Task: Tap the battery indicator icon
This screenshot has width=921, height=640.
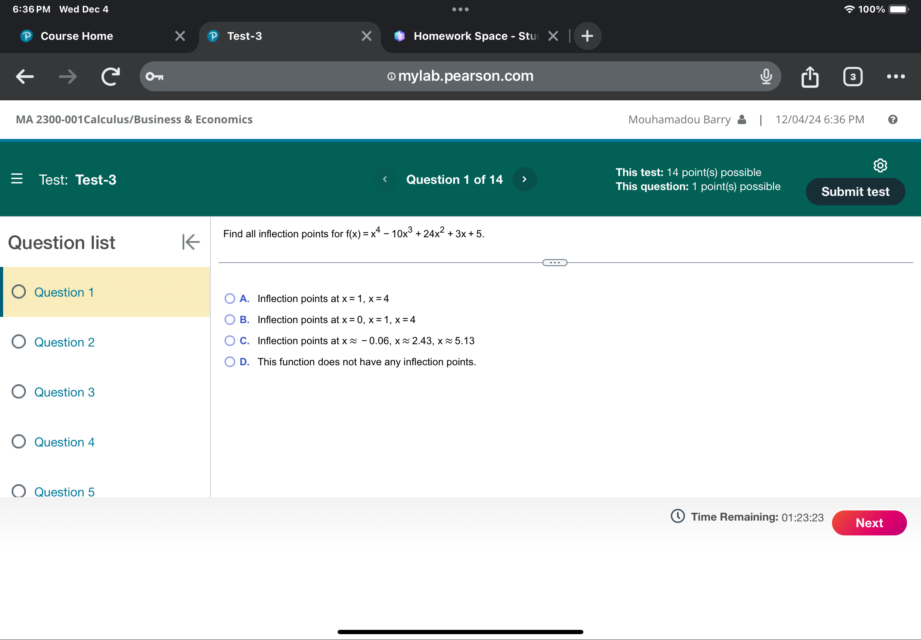Action: 898,9
